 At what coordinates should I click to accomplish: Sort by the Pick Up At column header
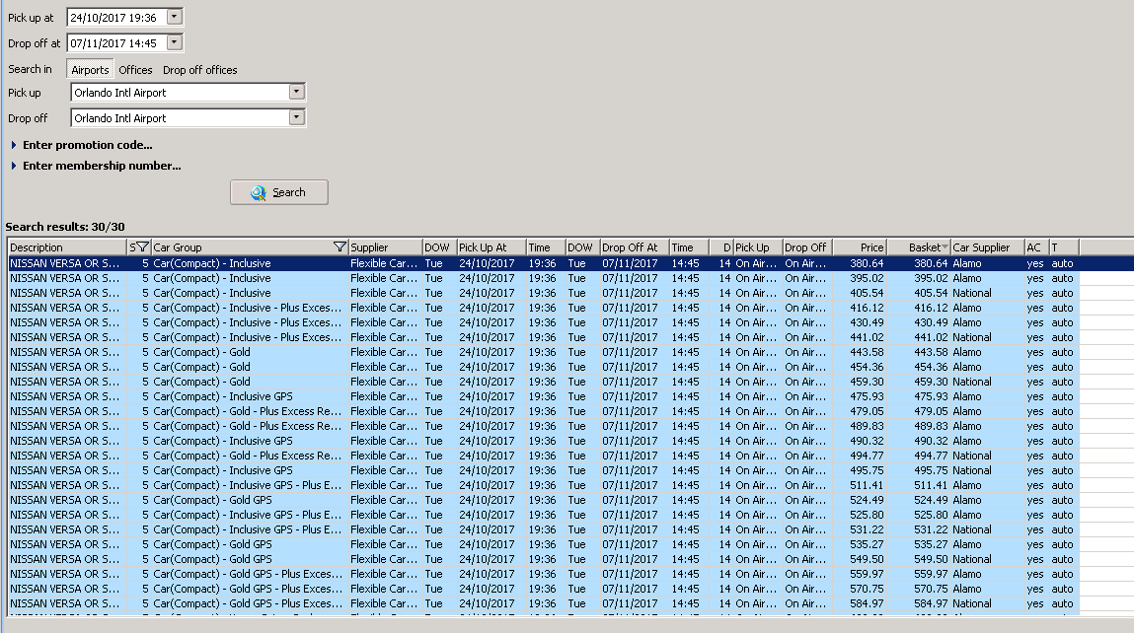click(491, 247)
